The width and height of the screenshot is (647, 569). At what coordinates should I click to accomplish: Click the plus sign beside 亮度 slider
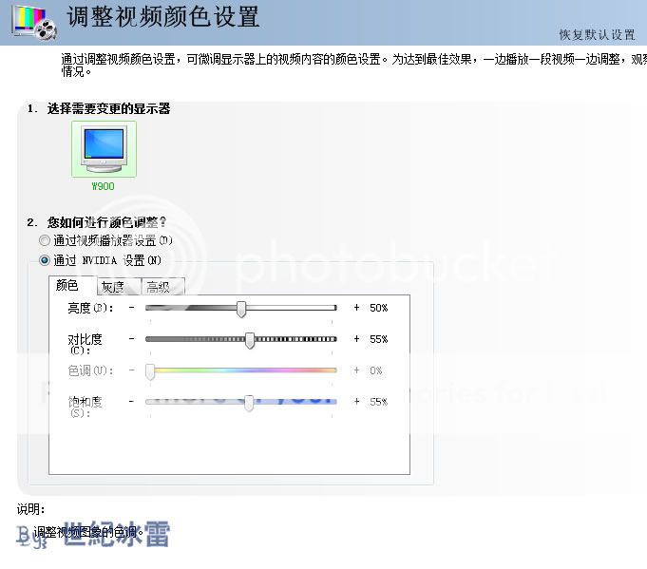coord(356,308)
